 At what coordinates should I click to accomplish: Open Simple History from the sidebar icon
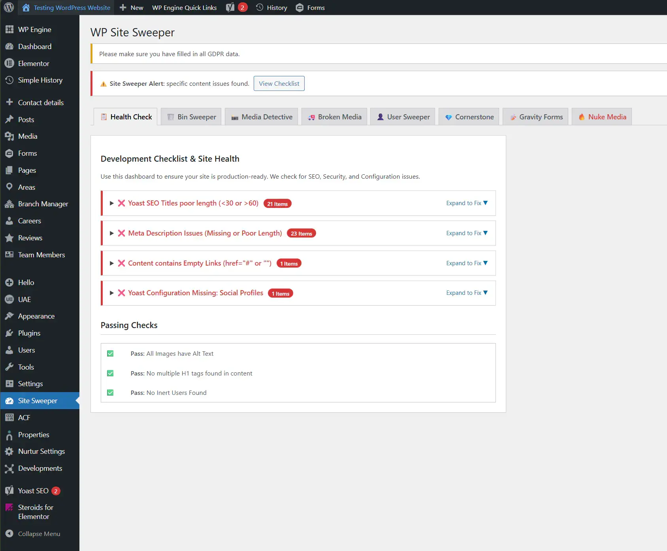[9, 80]
